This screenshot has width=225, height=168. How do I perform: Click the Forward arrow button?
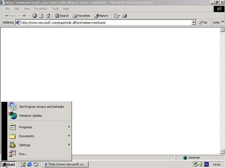[x=24, y=16]
